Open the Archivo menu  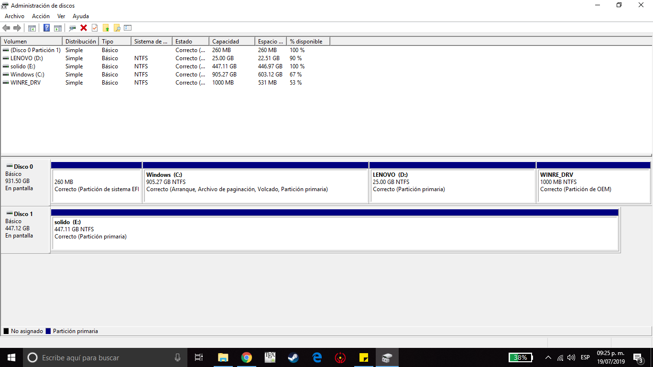(x=14, y=16)
